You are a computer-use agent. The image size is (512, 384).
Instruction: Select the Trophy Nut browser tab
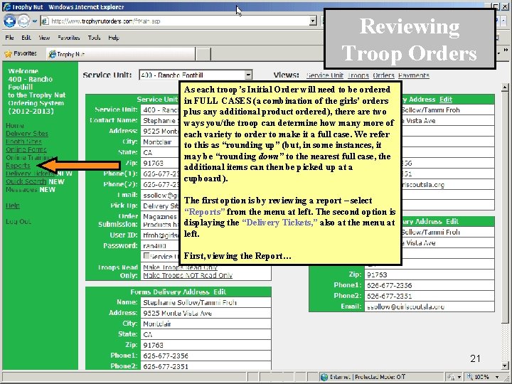pos(120,54)
